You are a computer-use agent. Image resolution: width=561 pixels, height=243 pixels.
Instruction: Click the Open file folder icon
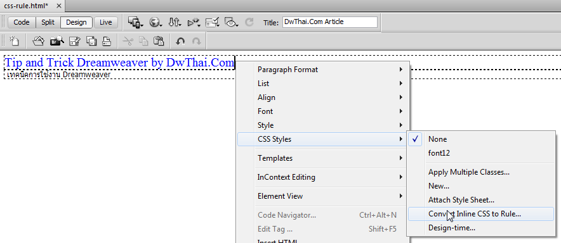coord(38,41)
